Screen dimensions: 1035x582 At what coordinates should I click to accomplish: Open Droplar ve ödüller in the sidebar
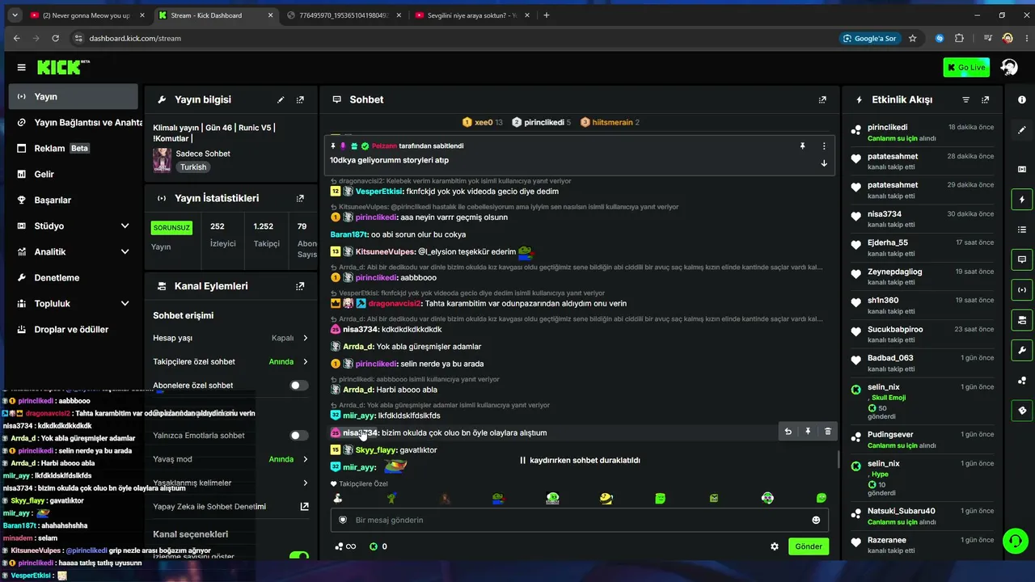pos(74,329)
